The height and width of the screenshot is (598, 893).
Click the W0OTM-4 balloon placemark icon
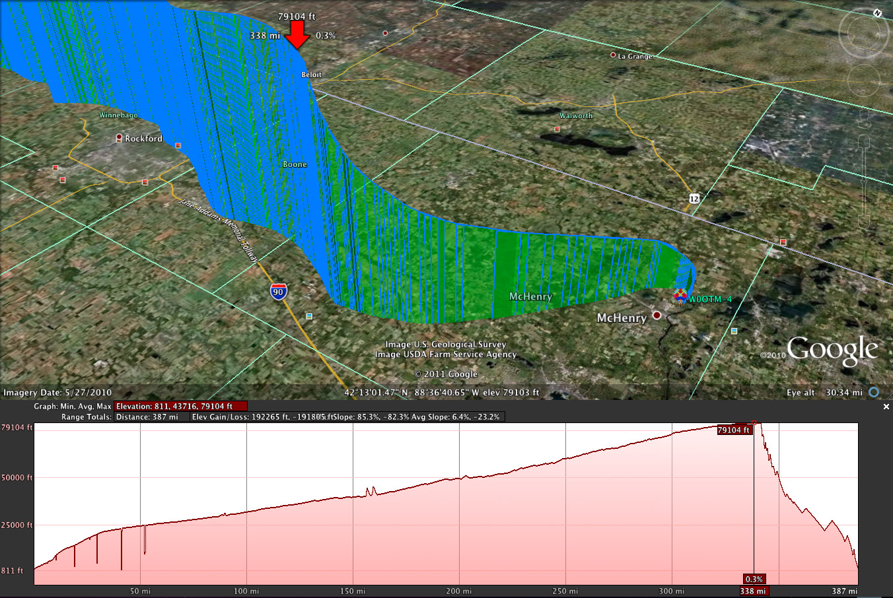pyautogui.click(x=680, y=297)
